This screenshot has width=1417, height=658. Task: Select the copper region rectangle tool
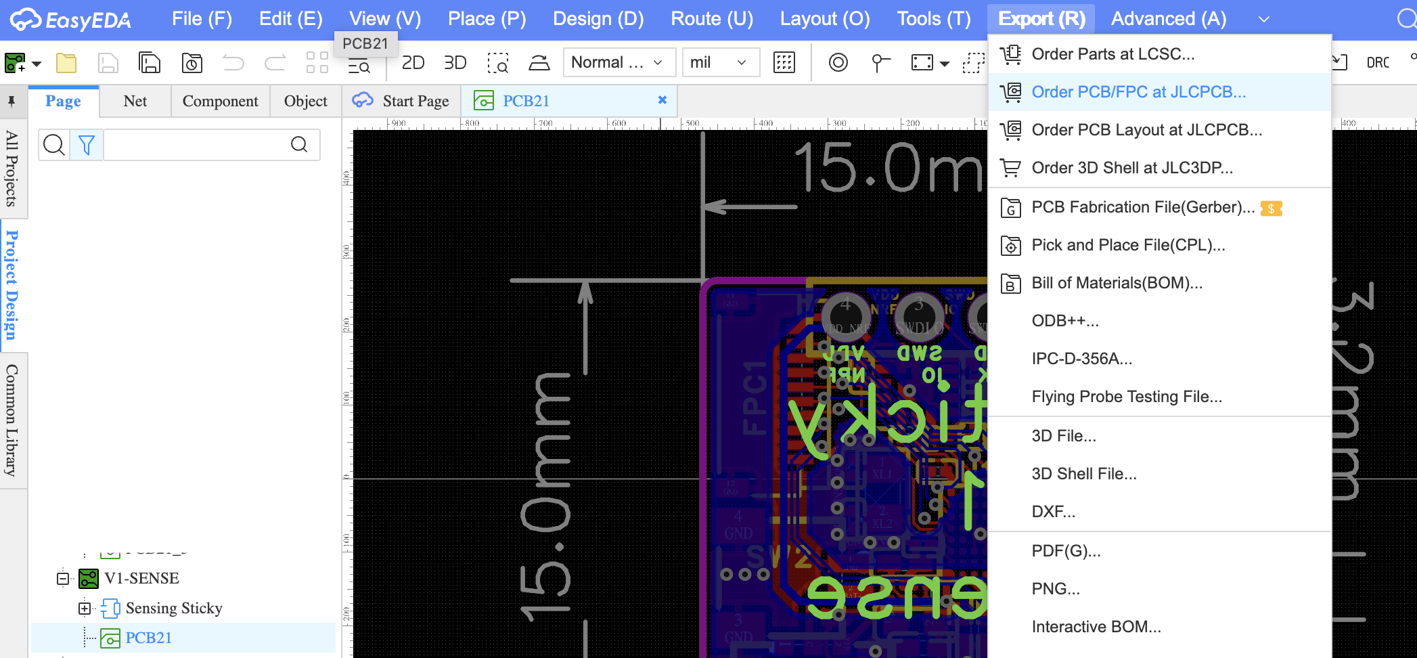pos(922,63)
